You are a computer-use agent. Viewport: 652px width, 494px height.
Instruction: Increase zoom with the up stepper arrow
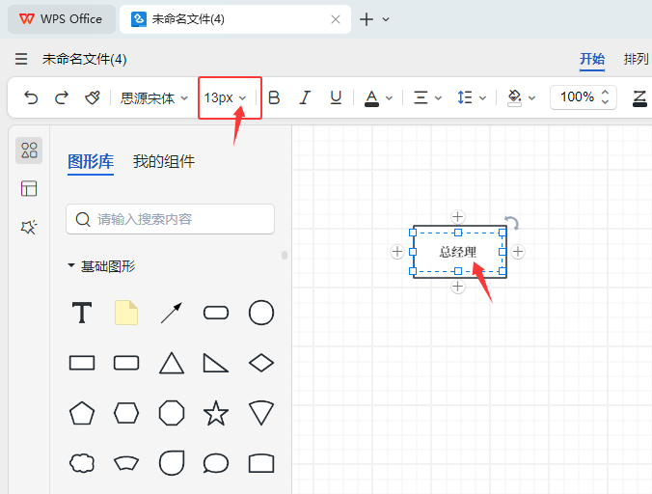tap(606, 93)
